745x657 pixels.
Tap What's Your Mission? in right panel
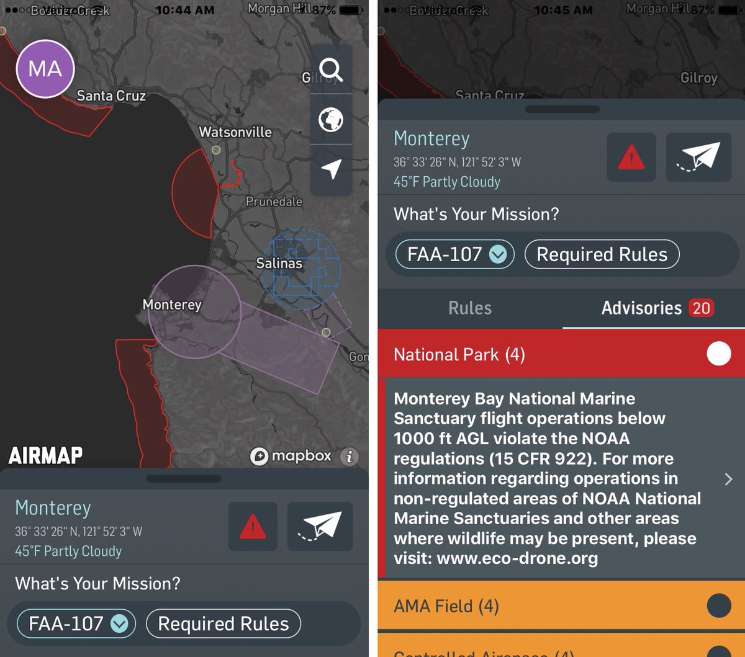(476, 215)
